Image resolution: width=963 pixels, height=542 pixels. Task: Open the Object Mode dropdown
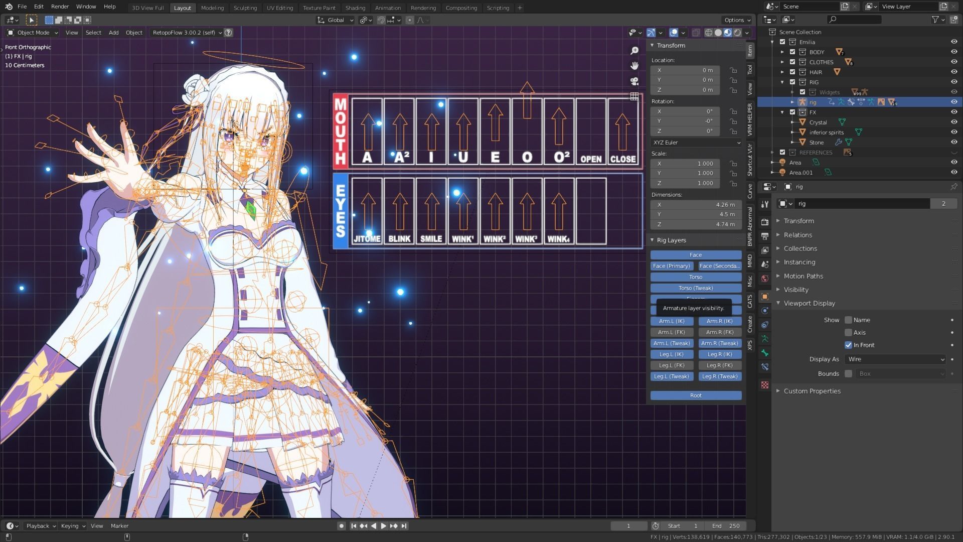[x=33, y=33]
